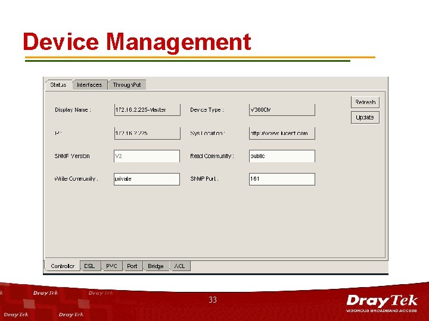
Task: Click the SNMP Port field
Action: (x=282, y=179)
